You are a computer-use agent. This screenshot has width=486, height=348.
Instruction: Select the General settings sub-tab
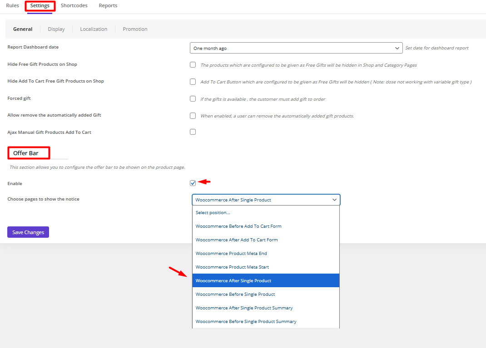(23, 29)
